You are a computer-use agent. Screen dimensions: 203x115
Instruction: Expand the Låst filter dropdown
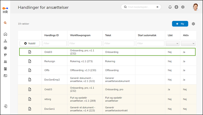(x=173, y=43)
